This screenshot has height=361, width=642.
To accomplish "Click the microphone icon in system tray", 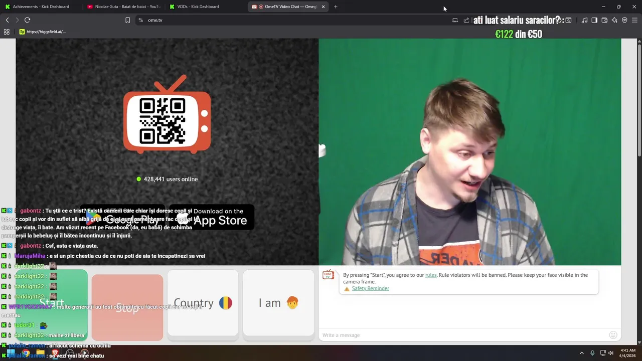I will click(592, 353).
